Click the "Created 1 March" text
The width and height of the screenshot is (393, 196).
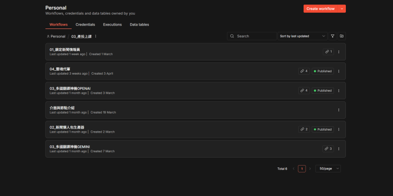(101, 54)
